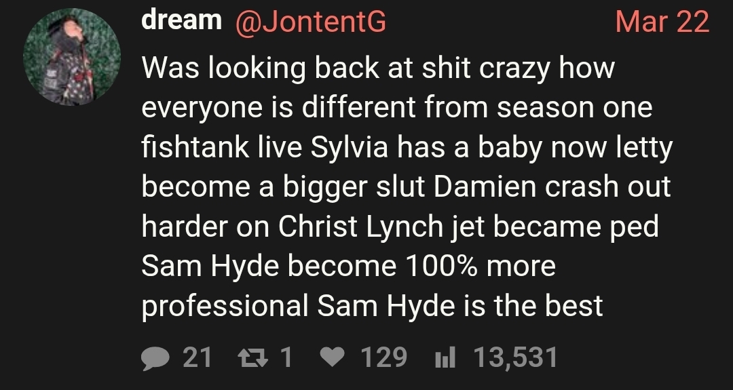The width and height of the screenshot is (733, 390).
Task: Click the line 'Sam Hyde become 100% more'
Action: (x=348, y=267)
